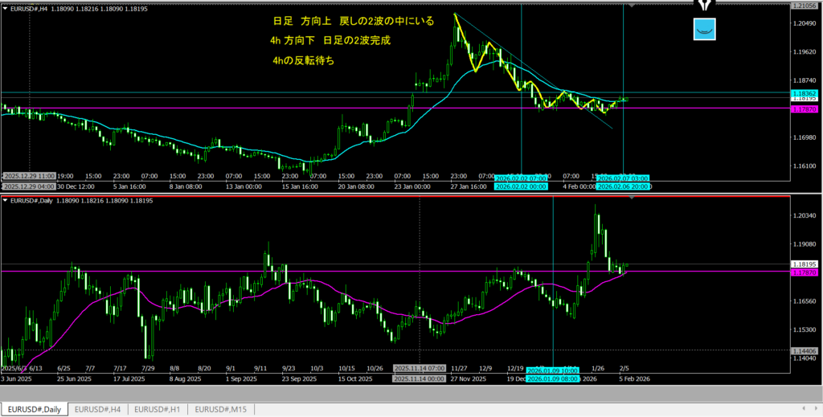823x417 pixels.
Task: Open the EURUSD#,Daily chart title dropdown arrow
Action: coord(5,200)
